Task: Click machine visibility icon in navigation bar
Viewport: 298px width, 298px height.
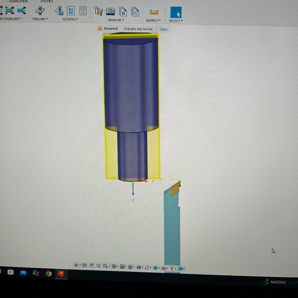Action: pyautogui.click(x=163, y=268)
